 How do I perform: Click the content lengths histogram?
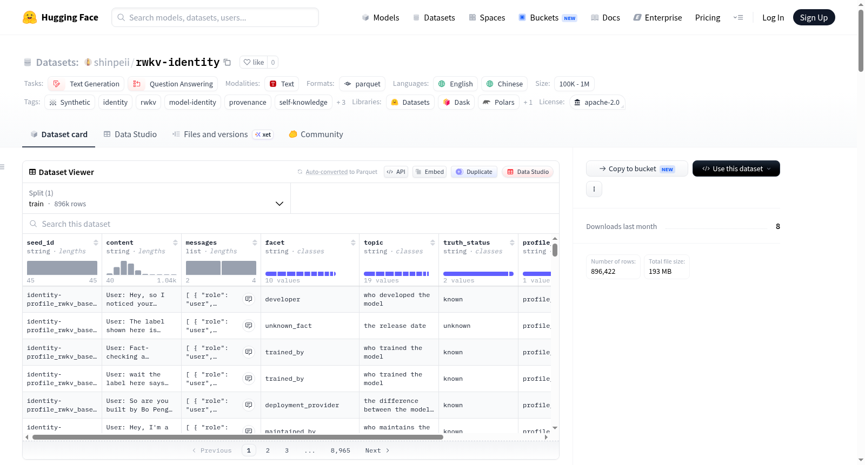point(142,268)
